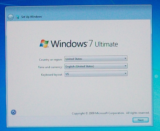The height and width of the screenshot is (131, 160).
Task: Click the round back arrow button
Action: point(11,17)
